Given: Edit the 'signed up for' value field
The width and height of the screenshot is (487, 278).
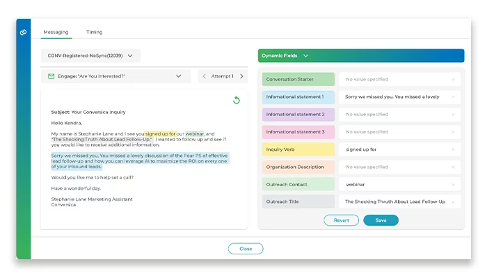Looking at the screenshot, I should (x=399, y=149).
